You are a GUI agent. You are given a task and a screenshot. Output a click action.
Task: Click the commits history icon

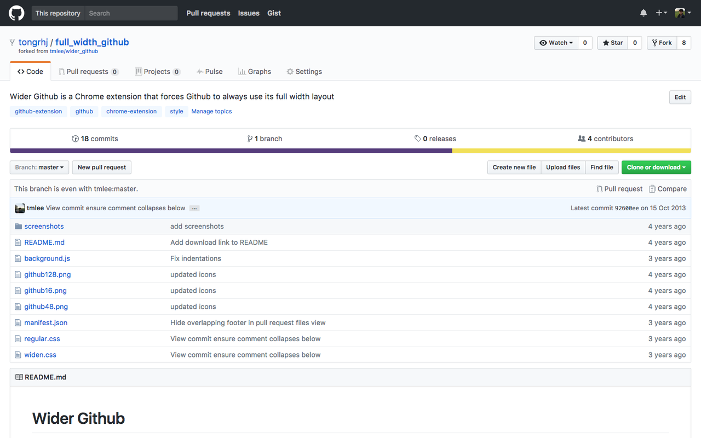coord(76,139)
